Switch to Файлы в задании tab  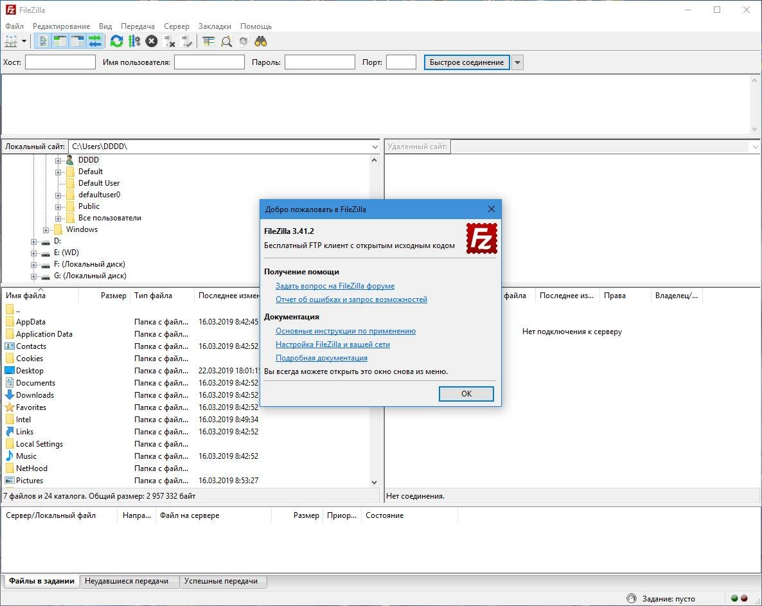click(42, 581)
